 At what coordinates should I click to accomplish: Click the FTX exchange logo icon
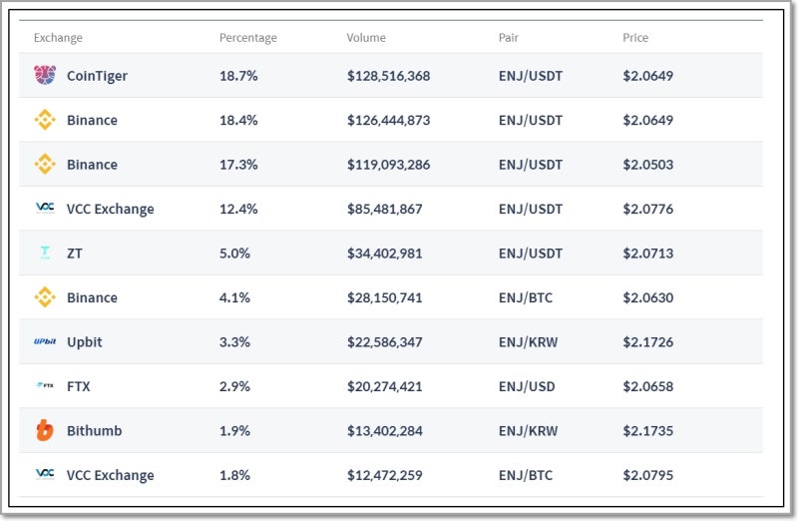point(45,385)
